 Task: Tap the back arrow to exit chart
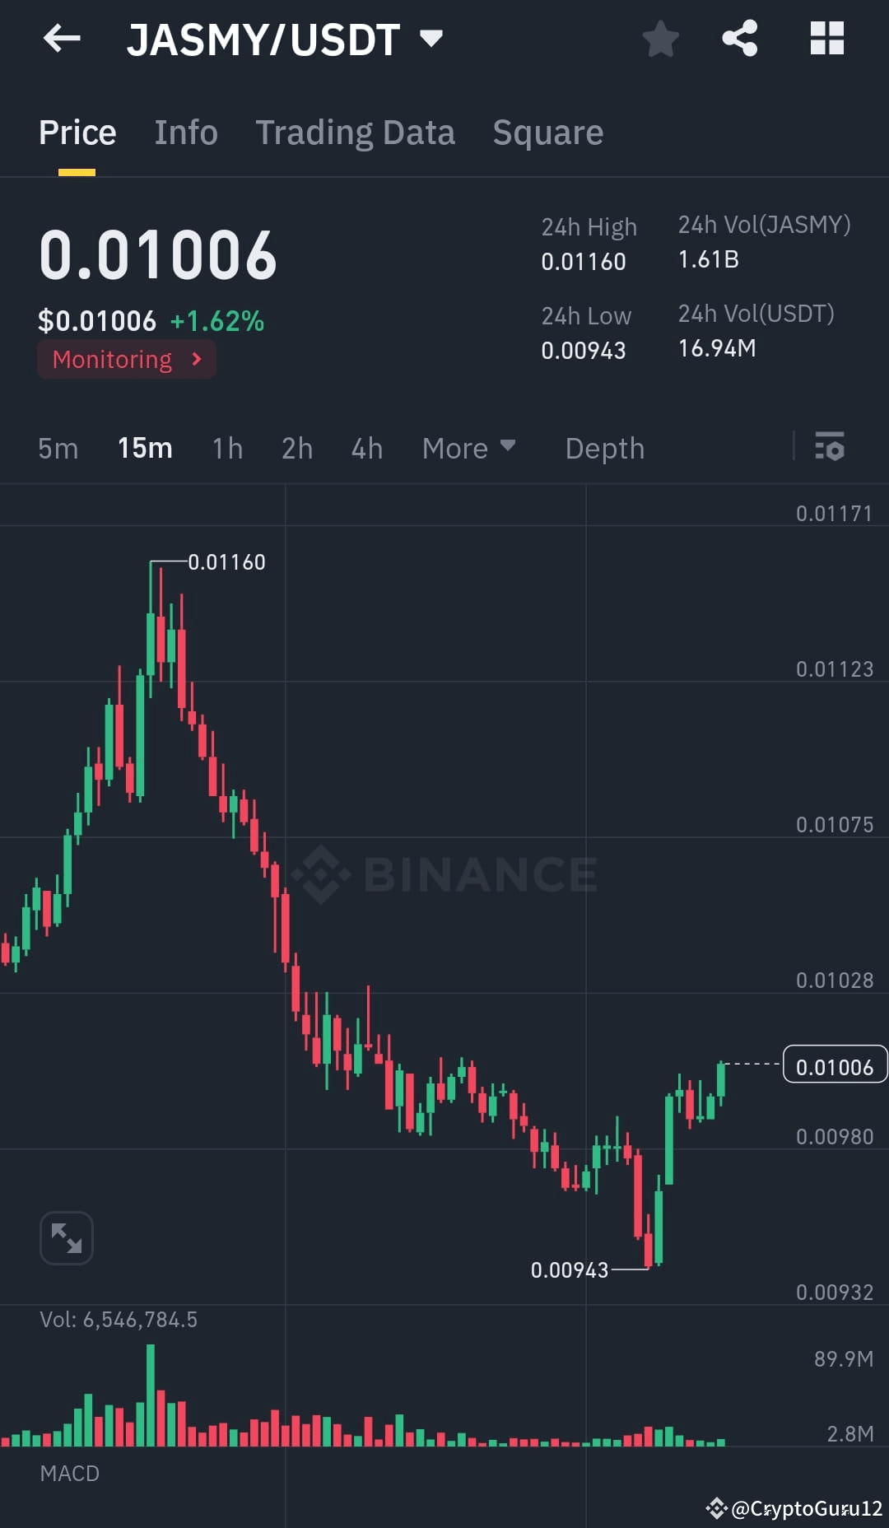tap(62, 38)
